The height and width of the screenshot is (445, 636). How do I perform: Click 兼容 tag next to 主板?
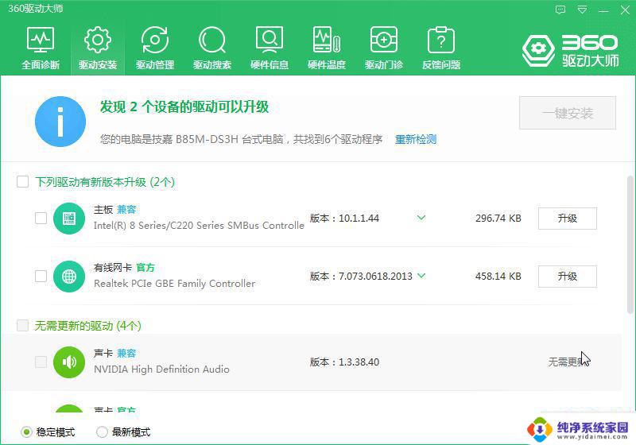tap(126, 210)
